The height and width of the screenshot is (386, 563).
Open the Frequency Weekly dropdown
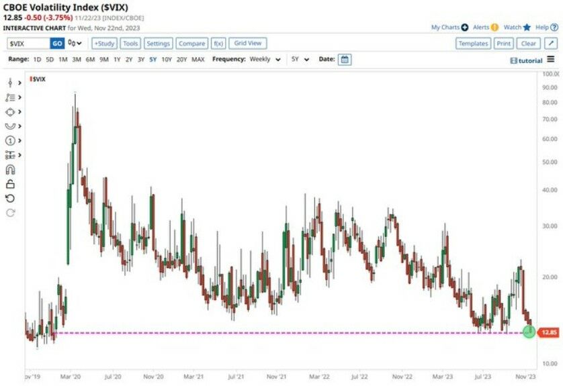click(265, 59)
